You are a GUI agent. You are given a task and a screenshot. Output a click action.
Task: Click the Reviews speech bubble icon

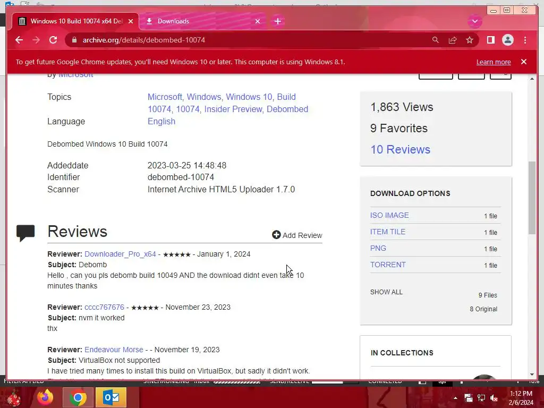tap(25, 233)
